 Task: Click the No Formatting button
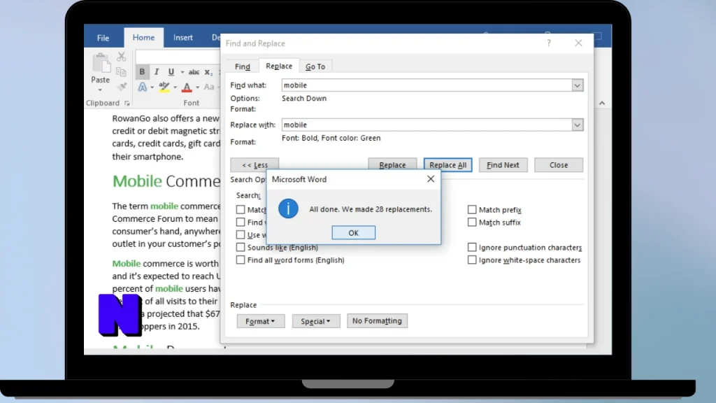click(x=377, y=320)
